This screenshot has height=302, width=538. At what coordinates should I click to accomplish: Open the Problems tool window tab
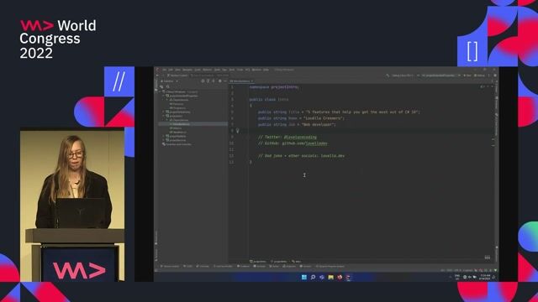pyautogui.click(x=243, y=267)
